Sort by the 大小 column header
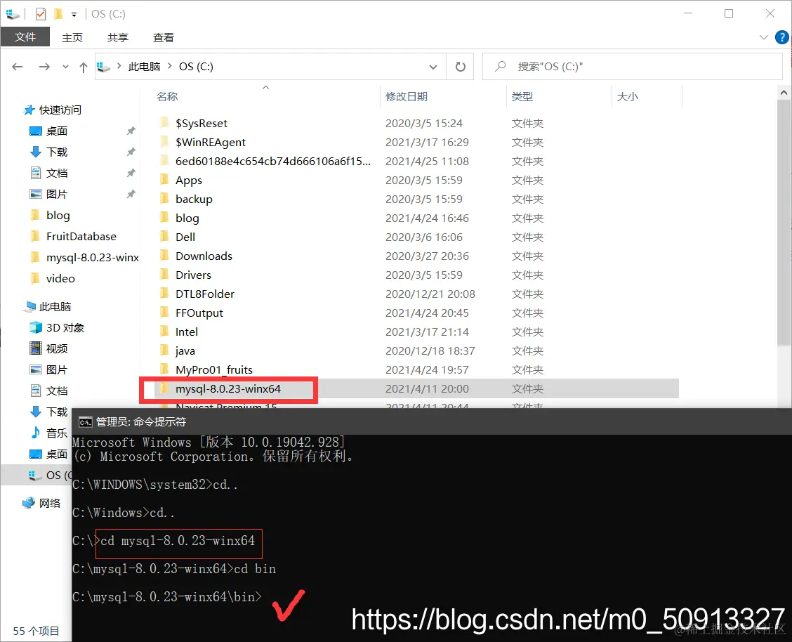Image resolution: width=792 pixels, height=642 pixels. [x=627, y=96]
